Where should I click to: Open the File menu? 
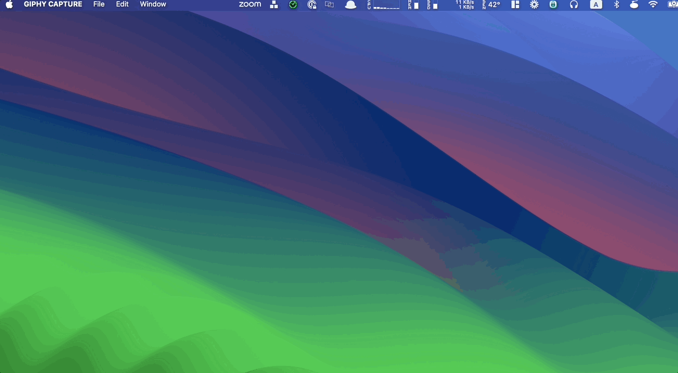(x=99, y=4)
